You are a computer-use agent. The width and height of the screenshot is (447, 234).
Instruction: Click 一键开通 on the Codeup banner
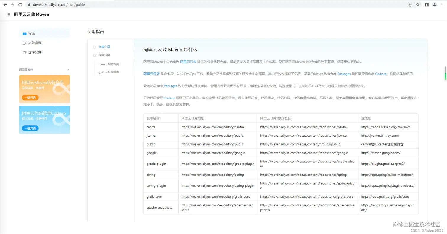[x=30, y=128]
